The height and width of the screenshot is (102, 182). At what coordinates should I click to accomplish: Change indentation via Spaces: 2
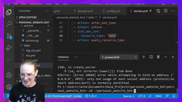(x=129, y=96)
